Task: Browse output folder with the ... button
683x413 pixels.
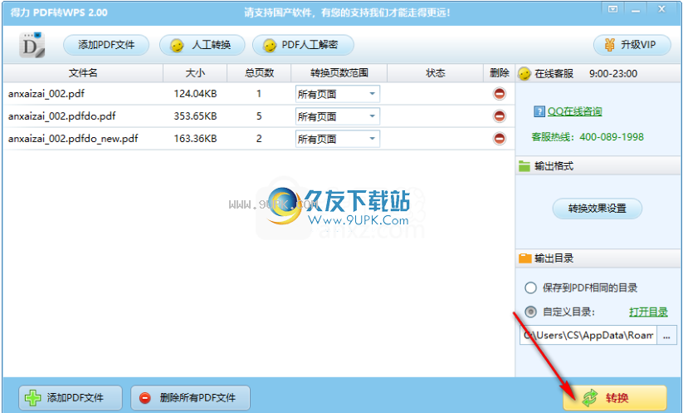Action: pos(666,336)
